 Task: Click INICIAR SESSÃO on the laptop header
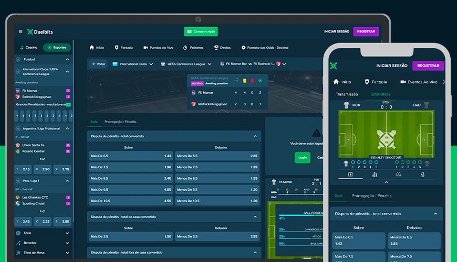coord(337,31)
